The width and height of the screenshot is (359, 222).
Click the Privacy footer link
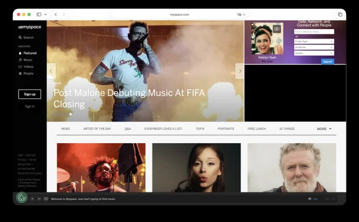[x=22, y=160]
